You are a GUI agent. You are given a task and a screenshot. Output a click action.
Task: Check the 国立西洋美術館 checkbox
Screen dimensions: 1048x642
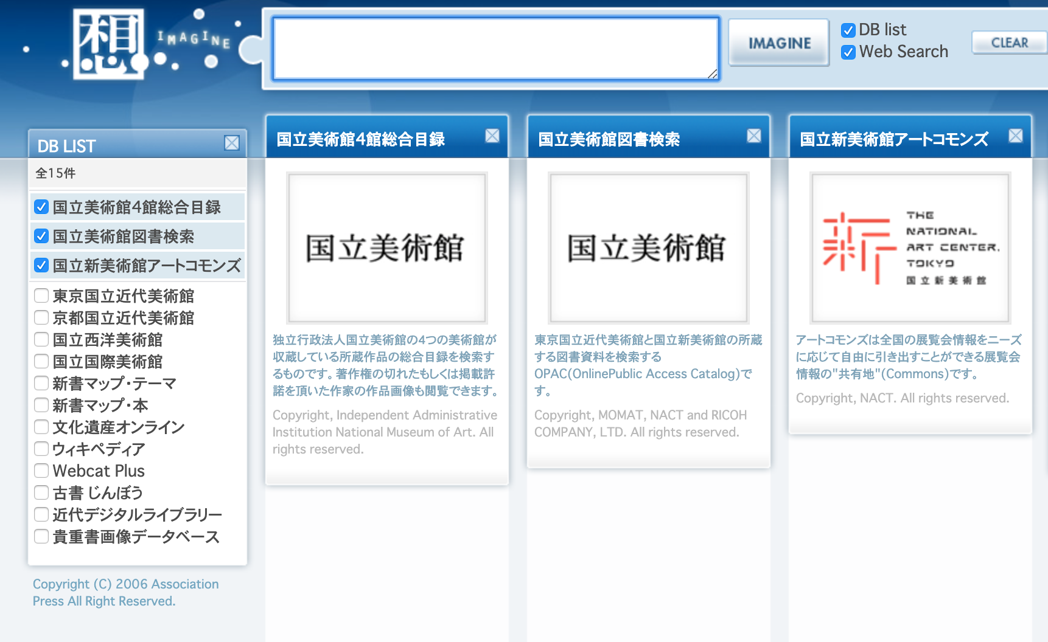click(x=41, y=339)
